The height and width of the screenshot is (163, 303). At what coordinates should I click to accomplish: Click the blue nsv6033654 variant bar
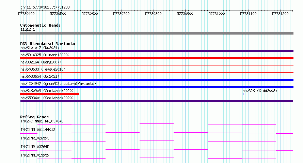[157, 80]
